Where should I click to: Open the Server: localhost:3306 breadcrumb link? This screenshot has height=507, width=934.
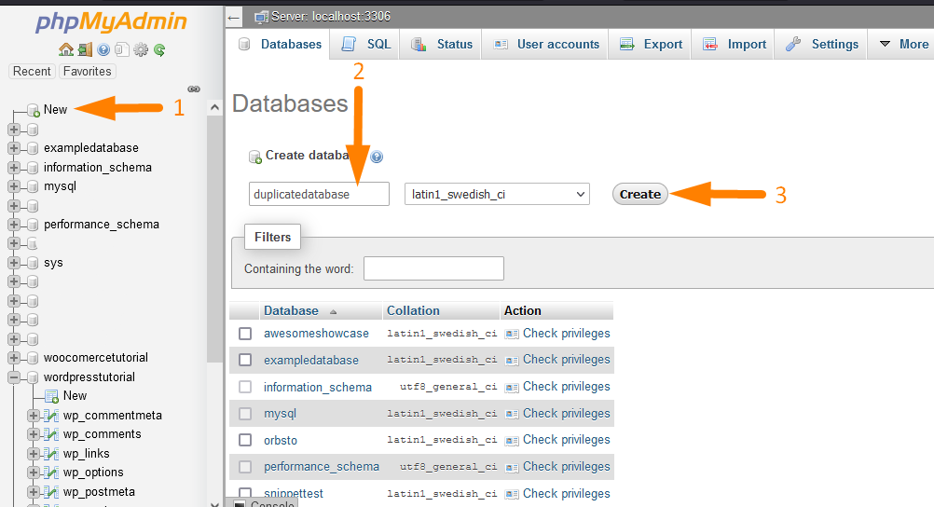[x=331, y=17]
